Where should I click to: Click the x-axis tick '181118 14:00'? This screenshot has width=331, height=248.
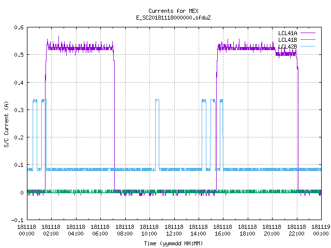click(x=198, y=230)
